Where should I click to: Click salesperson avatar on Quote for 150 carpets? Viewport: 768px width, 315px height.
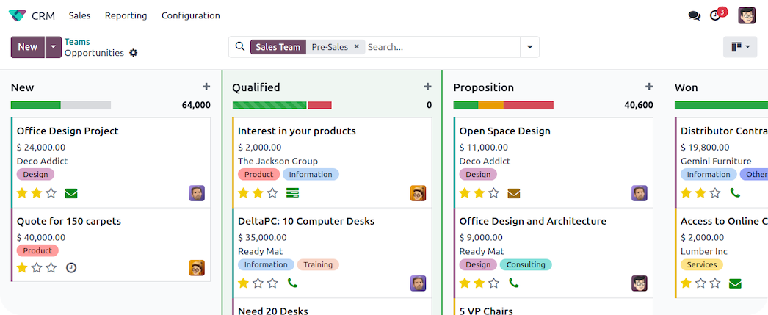coord(197,268)
